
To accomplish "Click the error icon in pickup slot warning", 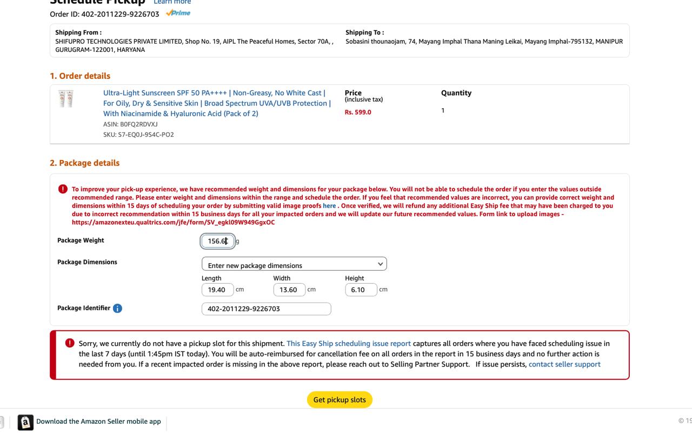I will pos(70,343).
